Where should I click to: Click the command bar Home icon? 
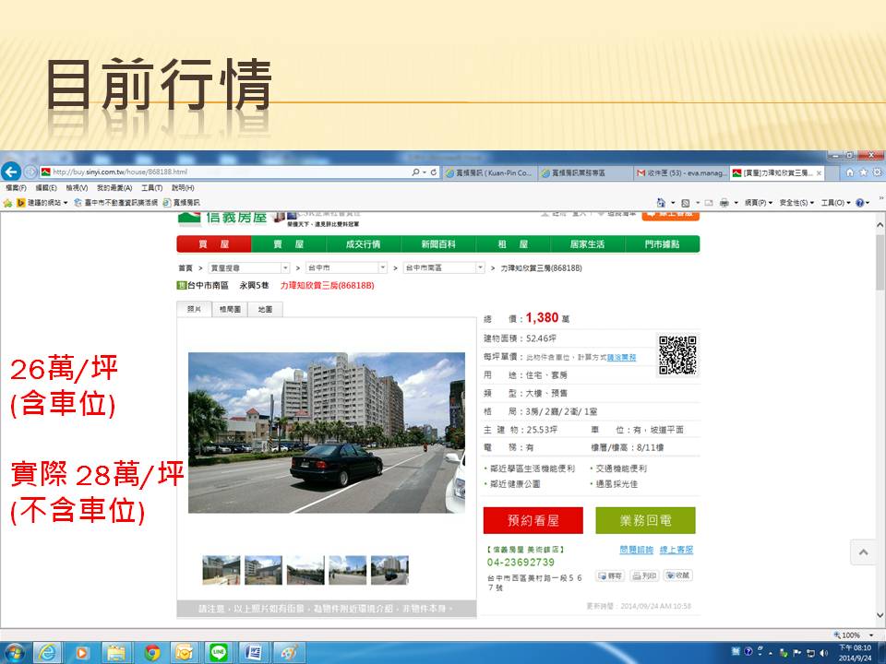(661, 203)
